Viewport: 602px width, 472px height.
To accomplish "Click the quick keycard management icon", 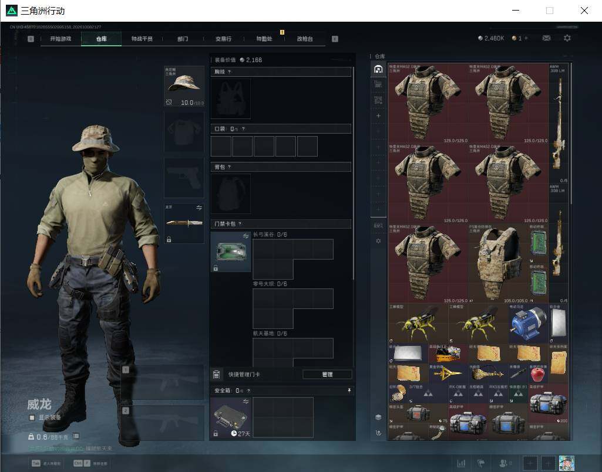I will [x=216, y=374].
